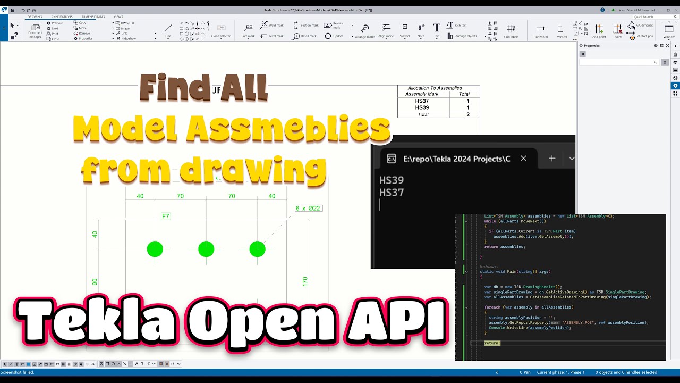
Task: Add a Horizontal dimension
Action: pyautogui.click(x=540, y=31)
